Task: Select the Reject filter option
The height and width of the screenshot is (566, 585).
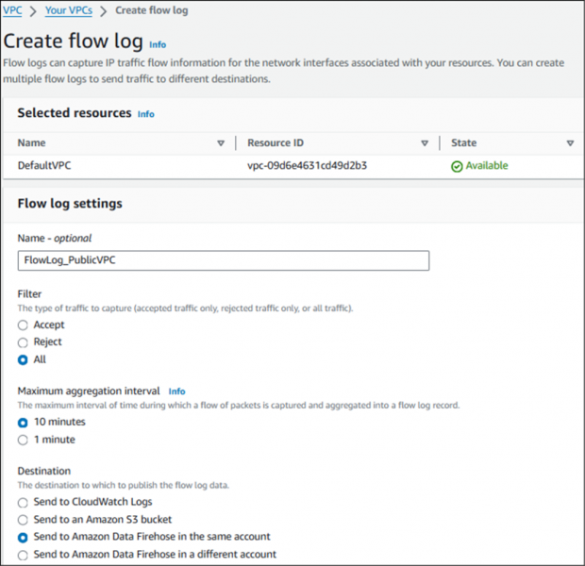Action: click(24, 341)
